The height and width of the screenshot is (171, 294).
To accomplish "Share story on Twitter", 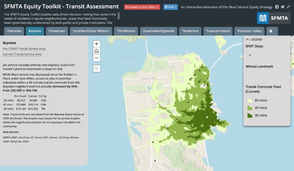I will pos(283,7).
